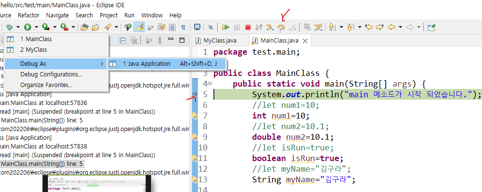The height and width of the screenshot is (192, 482).
Task: Open Debug view three-dot menu
Action: [160, 40]
